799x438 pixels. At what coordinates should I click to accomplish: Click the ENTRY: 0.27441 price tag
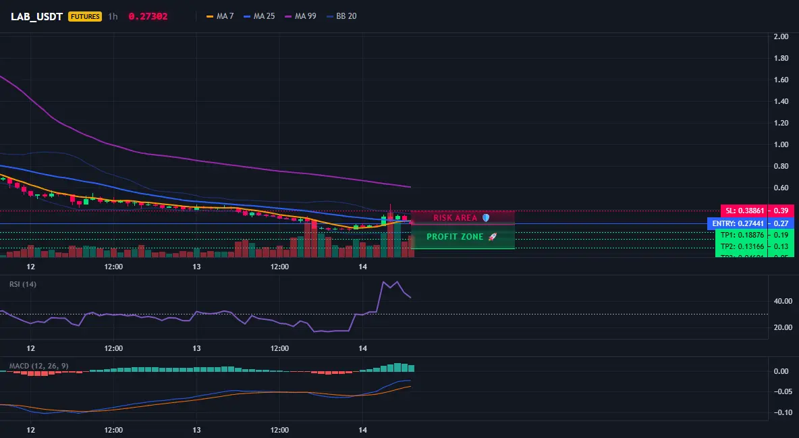point(750,223)
